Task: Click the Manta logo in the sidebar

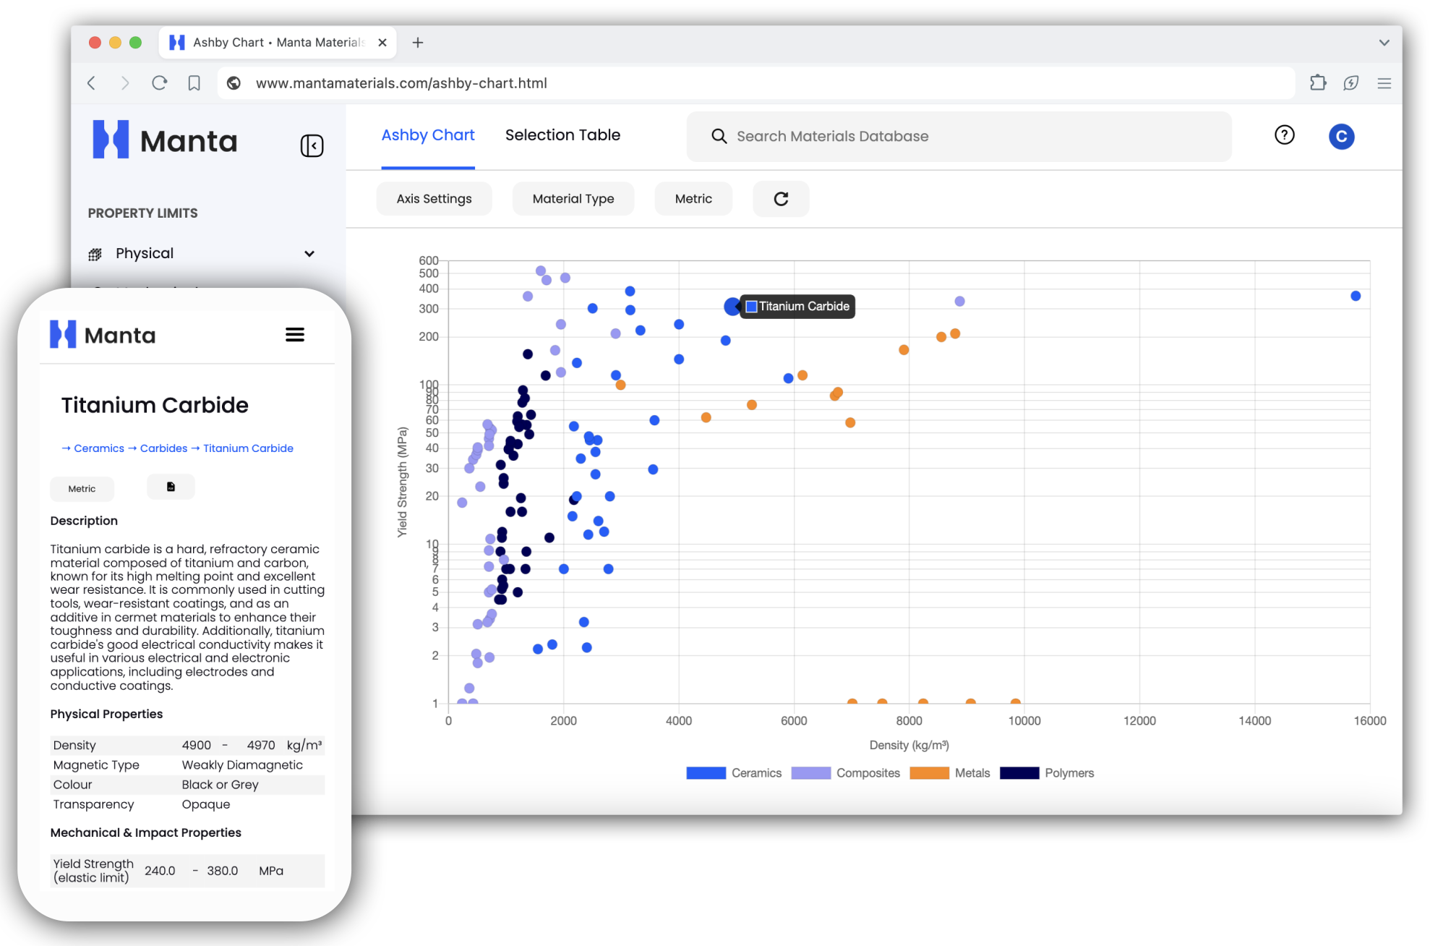Action: (165, 140)
